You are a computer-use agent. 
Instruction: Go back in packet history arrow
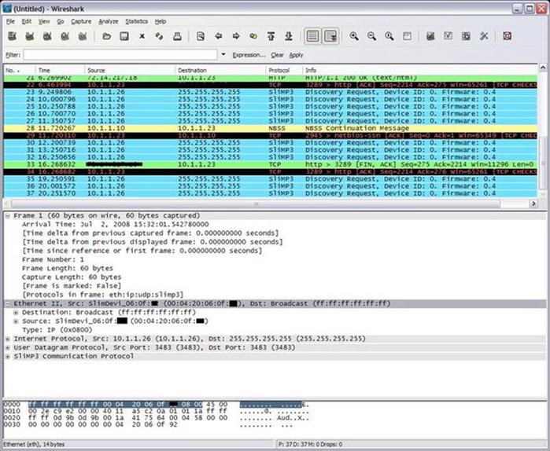(218, 36)
